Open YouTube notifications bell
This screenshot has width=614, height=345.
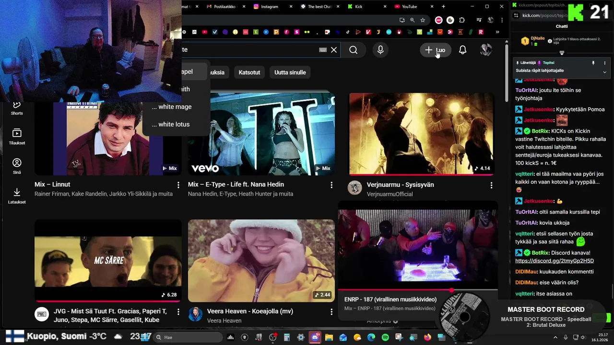462,50
